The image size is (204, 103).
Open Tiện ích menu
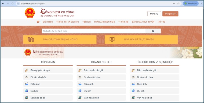pos(86,22)
